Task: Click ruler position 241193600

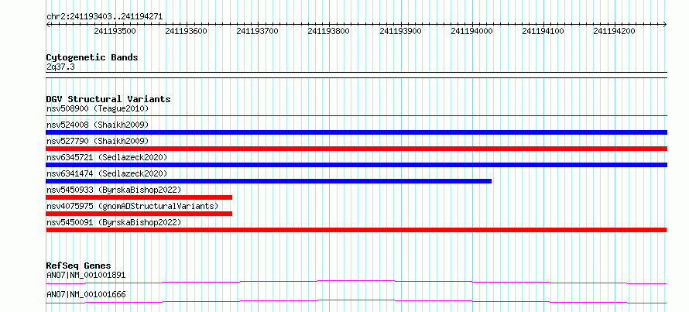Action: click(x=187, y=31)
